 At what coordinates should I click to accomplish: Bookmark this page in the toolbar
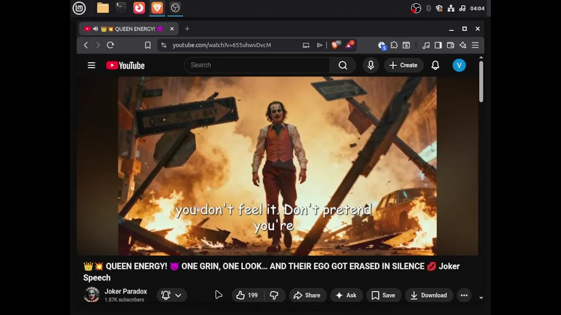click(148, 45)
